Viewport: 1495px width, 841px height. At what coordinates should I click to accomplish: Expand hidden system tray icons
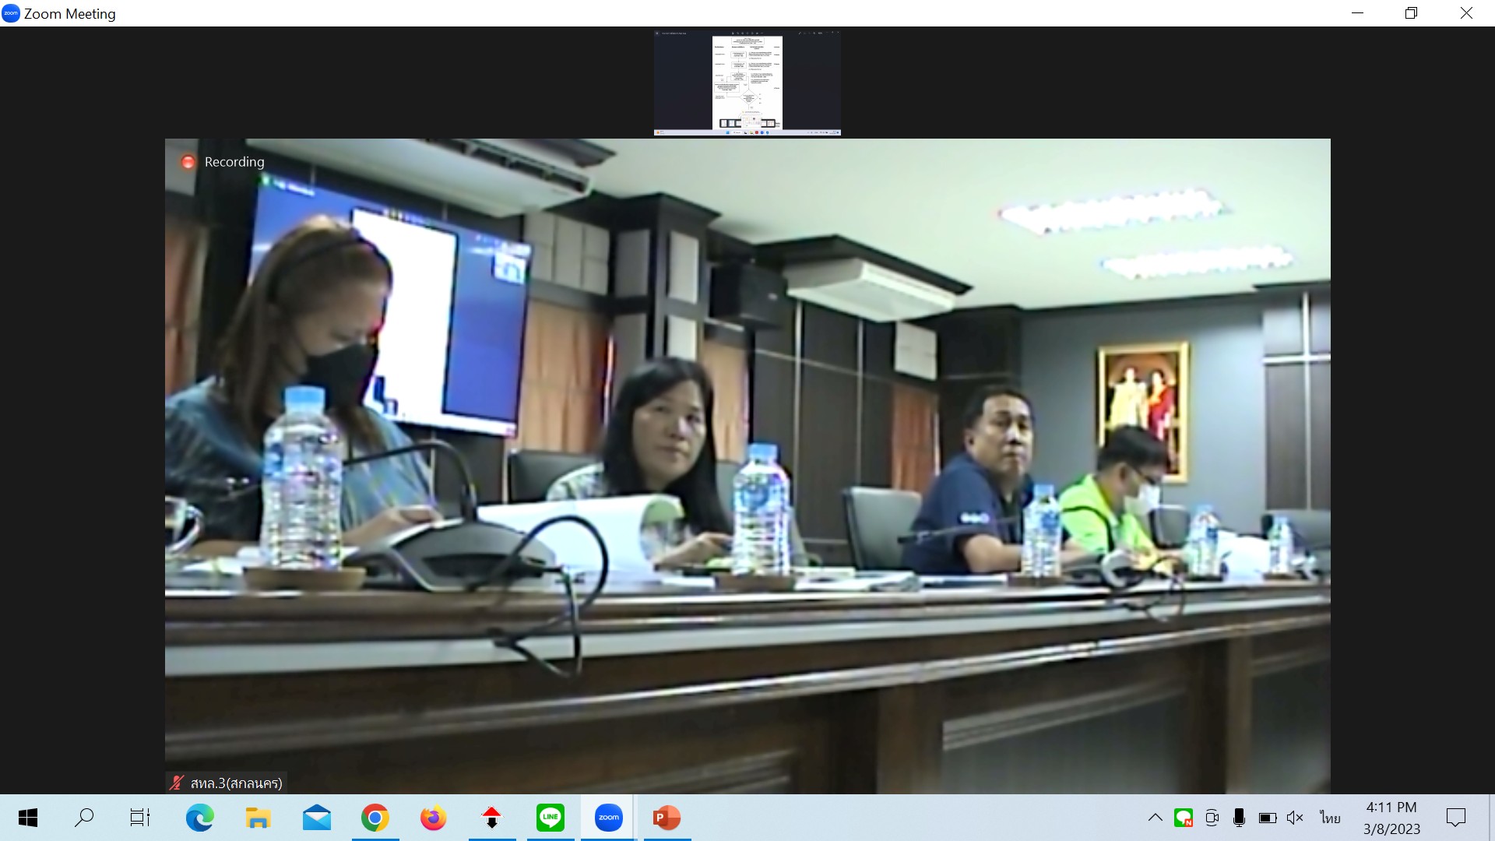(1156, 818)
